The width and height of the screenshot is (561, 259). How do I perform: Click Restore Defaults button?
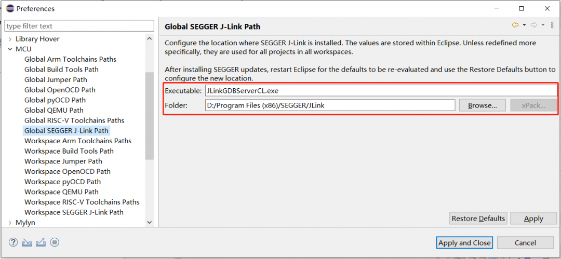[x=478, y=218]
